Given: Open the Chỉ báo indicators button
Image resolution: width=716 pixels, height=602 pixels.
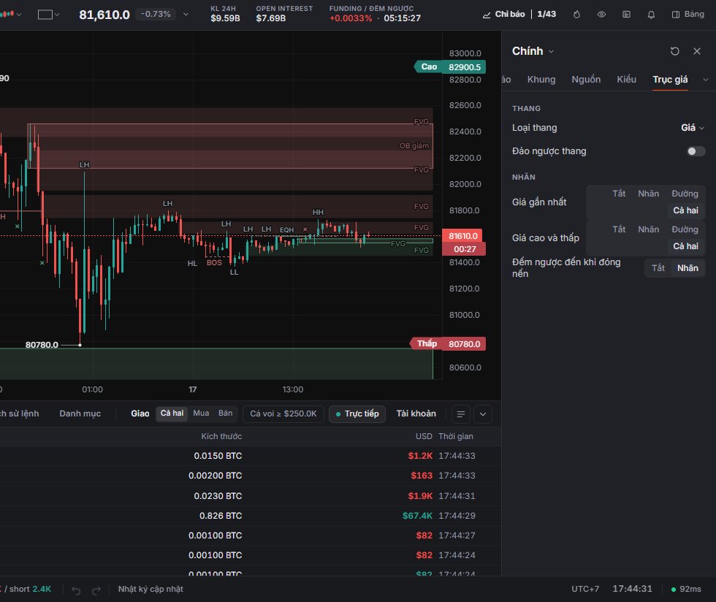Looking at the screenshot, I should coord(504,14).
